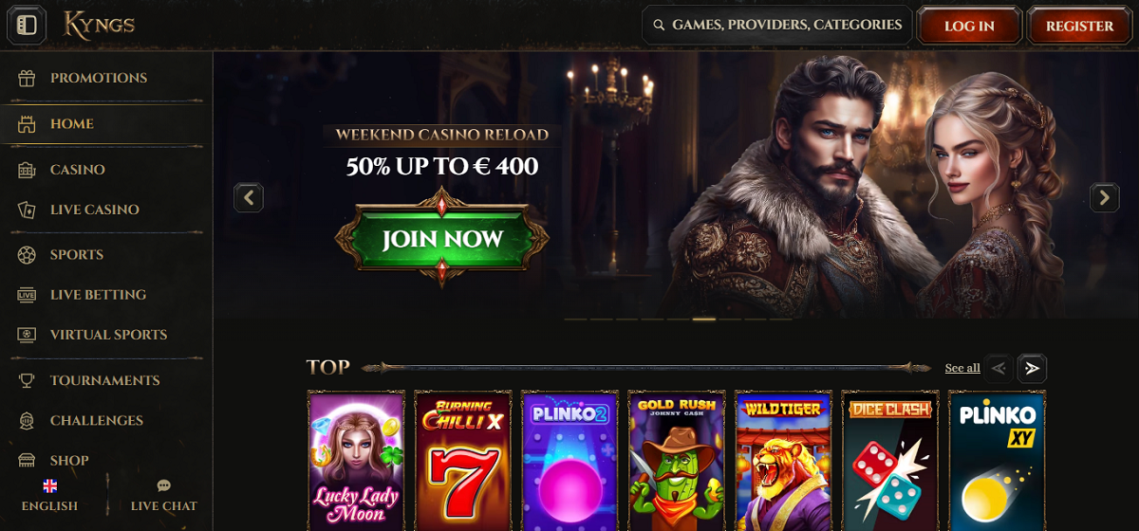Go to the next banner slide
This screenshot has height=531, width=1139.
click(1104, 197)
